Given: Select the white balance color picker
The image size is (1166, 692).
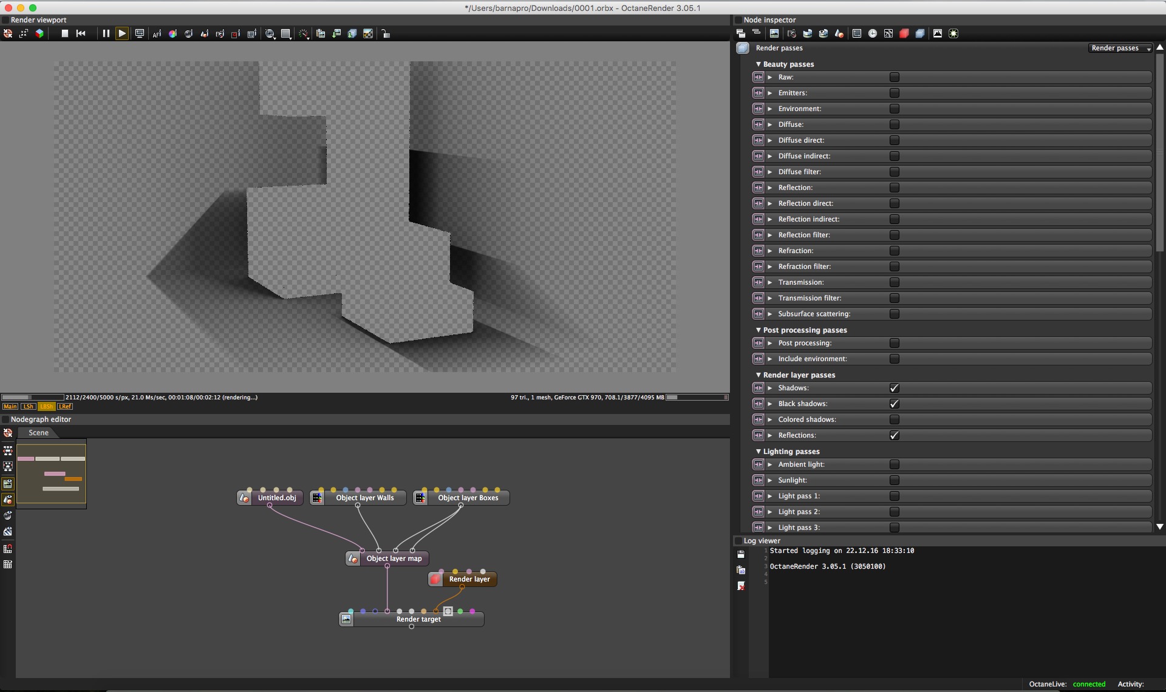Looking at the screenshot, I should tap(172, 34).
